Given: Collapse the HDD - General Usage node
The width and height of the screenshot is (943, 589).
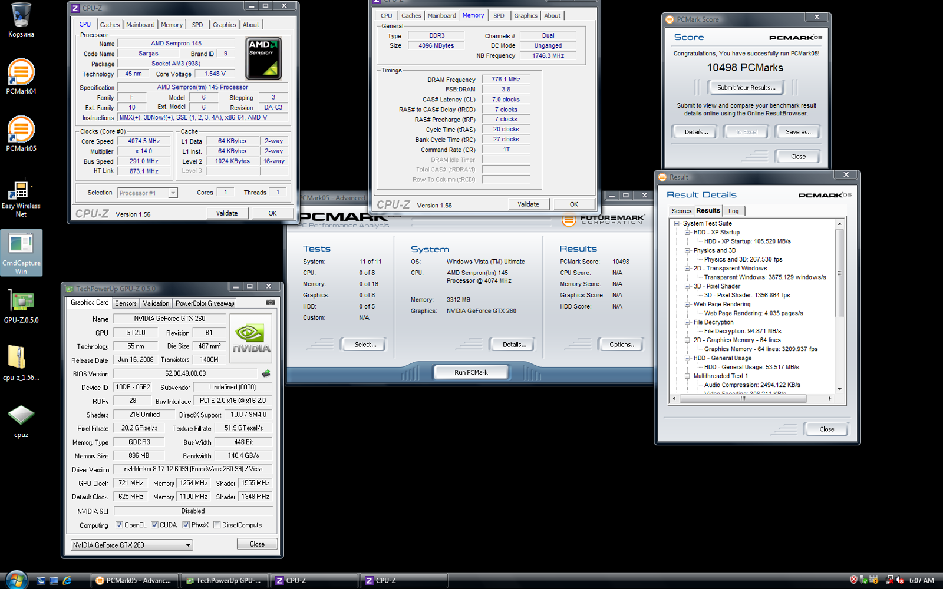Looking at the screenshot, I should (687, 358).
